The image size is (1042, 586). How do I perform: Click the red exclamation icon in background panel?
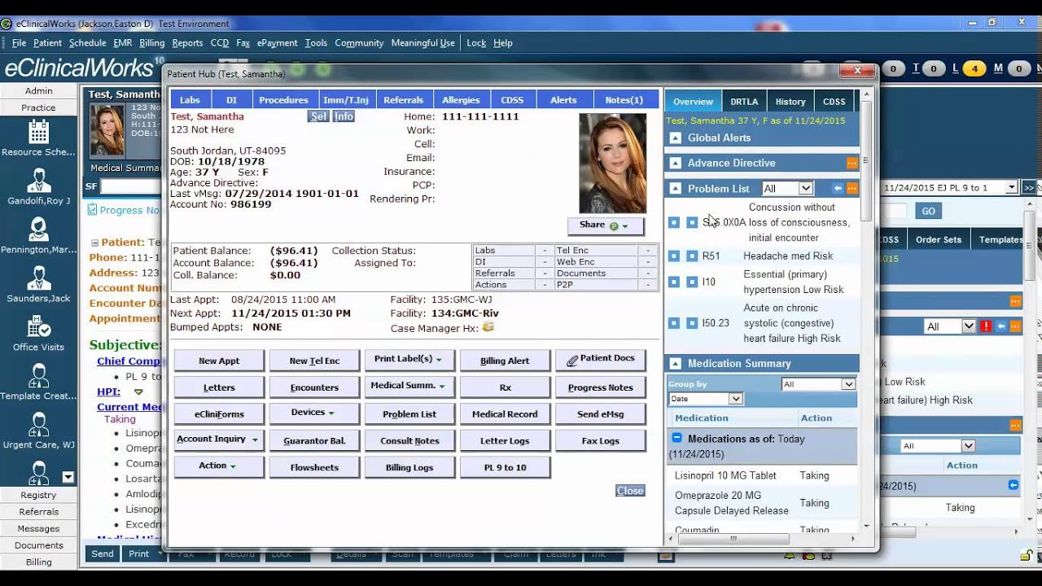click(986, 326)
